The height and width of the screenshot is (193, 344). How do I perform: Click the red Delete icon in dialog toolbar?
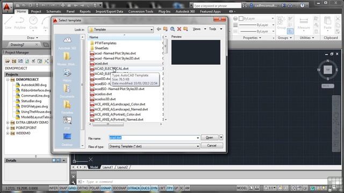pyautogui.click(x=179, y=29)
